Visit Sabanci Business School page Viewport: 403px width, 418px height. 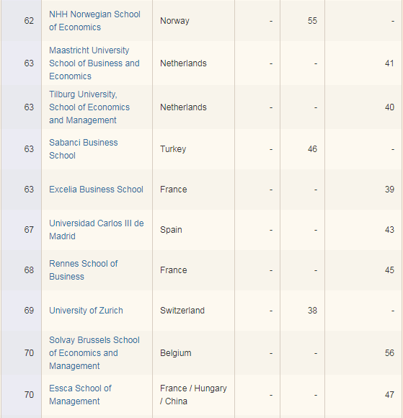(x=84, y=149)
